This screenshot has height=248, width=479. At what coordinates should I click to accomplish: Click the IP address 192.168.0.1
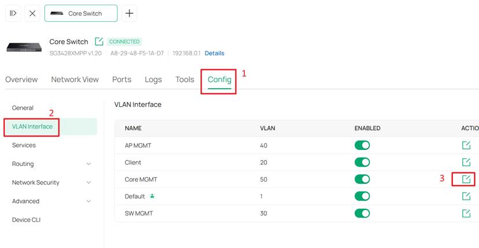click(x=187, y=53)
